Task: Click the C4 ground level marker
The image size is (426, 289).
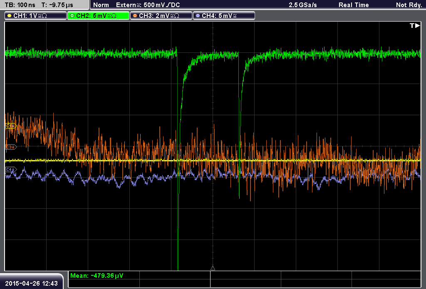Action: 11,170
